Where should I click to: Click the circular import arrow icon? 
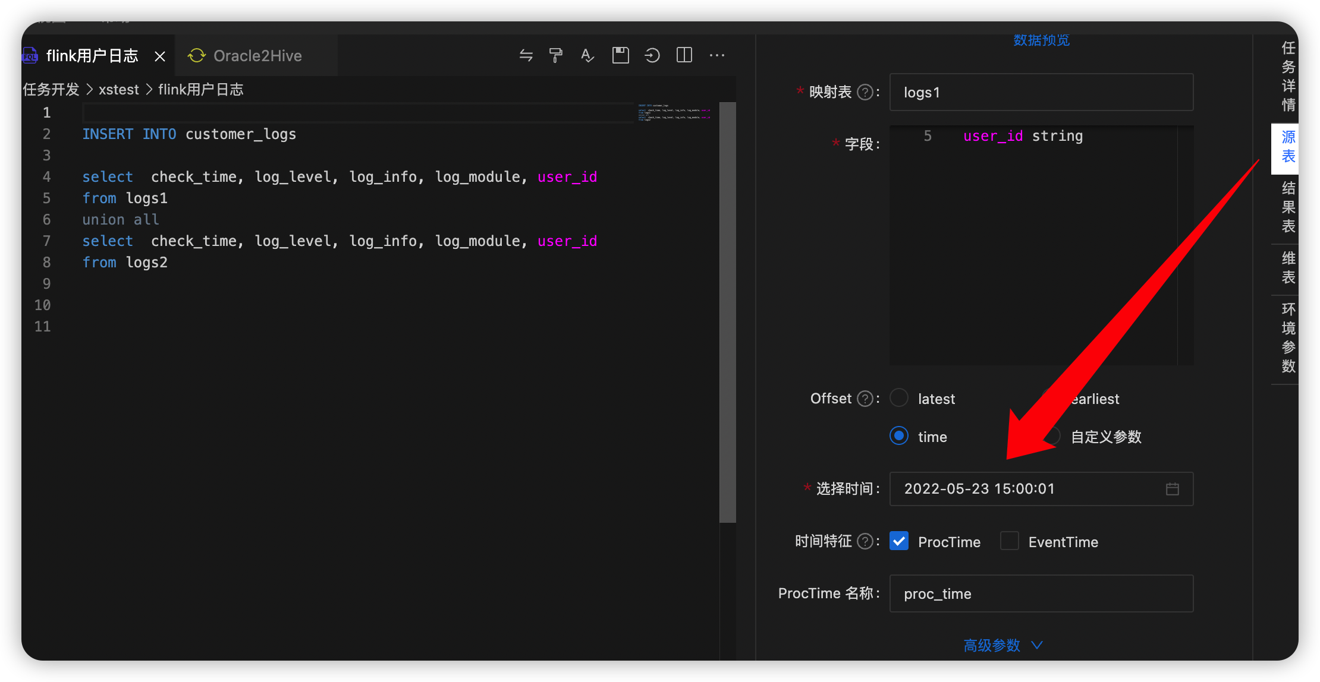pyautogui.click(x=652, y=56)
